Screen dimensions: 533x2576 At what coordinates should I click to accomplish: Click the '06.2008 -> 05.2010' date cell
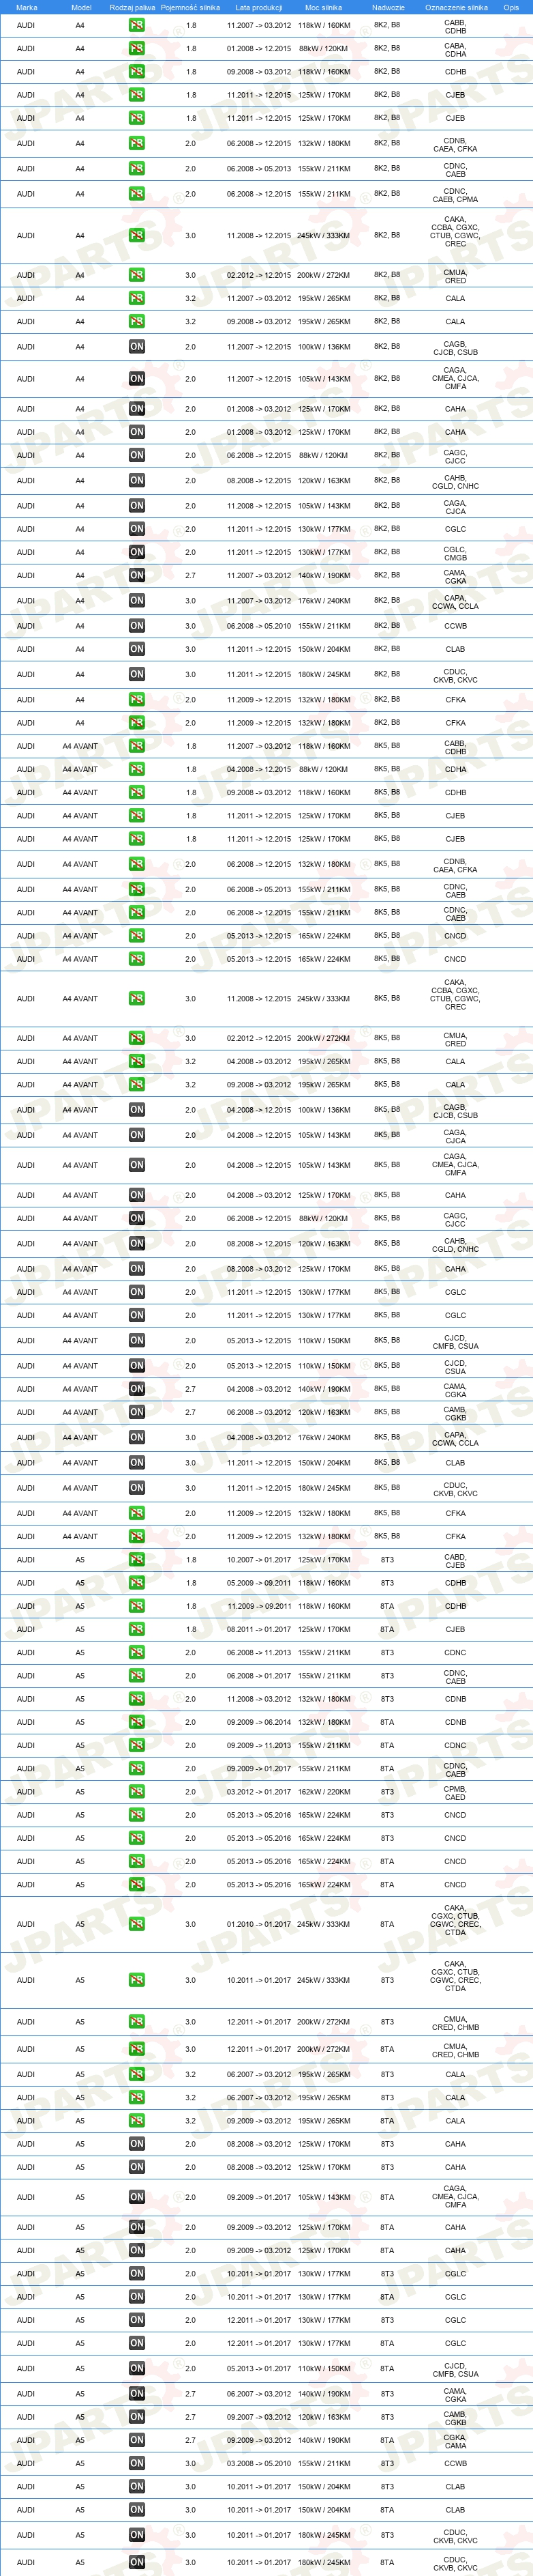click(x=258, y=626)
